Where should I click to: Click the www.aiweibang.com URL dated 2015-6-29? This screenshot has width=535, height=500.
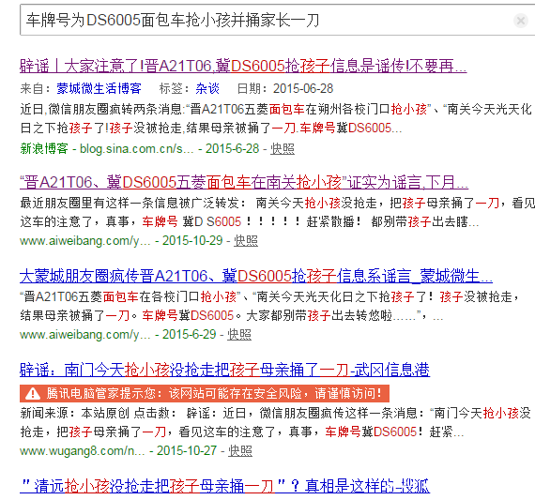click(85, 335)
